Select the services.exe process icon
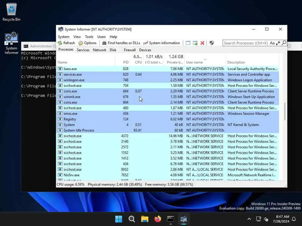Image resolution: width=302 pixels, height=226 pixels. click(60, 74)
